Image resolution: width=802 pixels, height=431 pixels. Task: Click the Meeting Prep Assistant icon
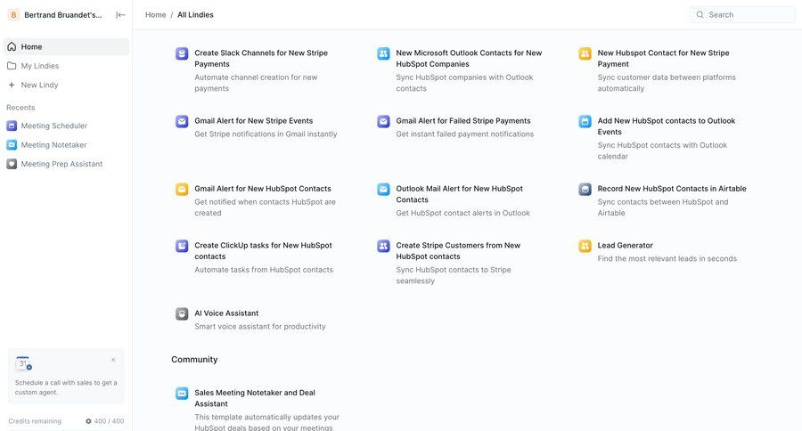pyautogui.click(x=12, y=164)
